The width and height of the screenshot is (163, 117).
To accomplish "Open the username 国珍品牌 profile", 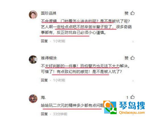I will [x=49, y=13].
